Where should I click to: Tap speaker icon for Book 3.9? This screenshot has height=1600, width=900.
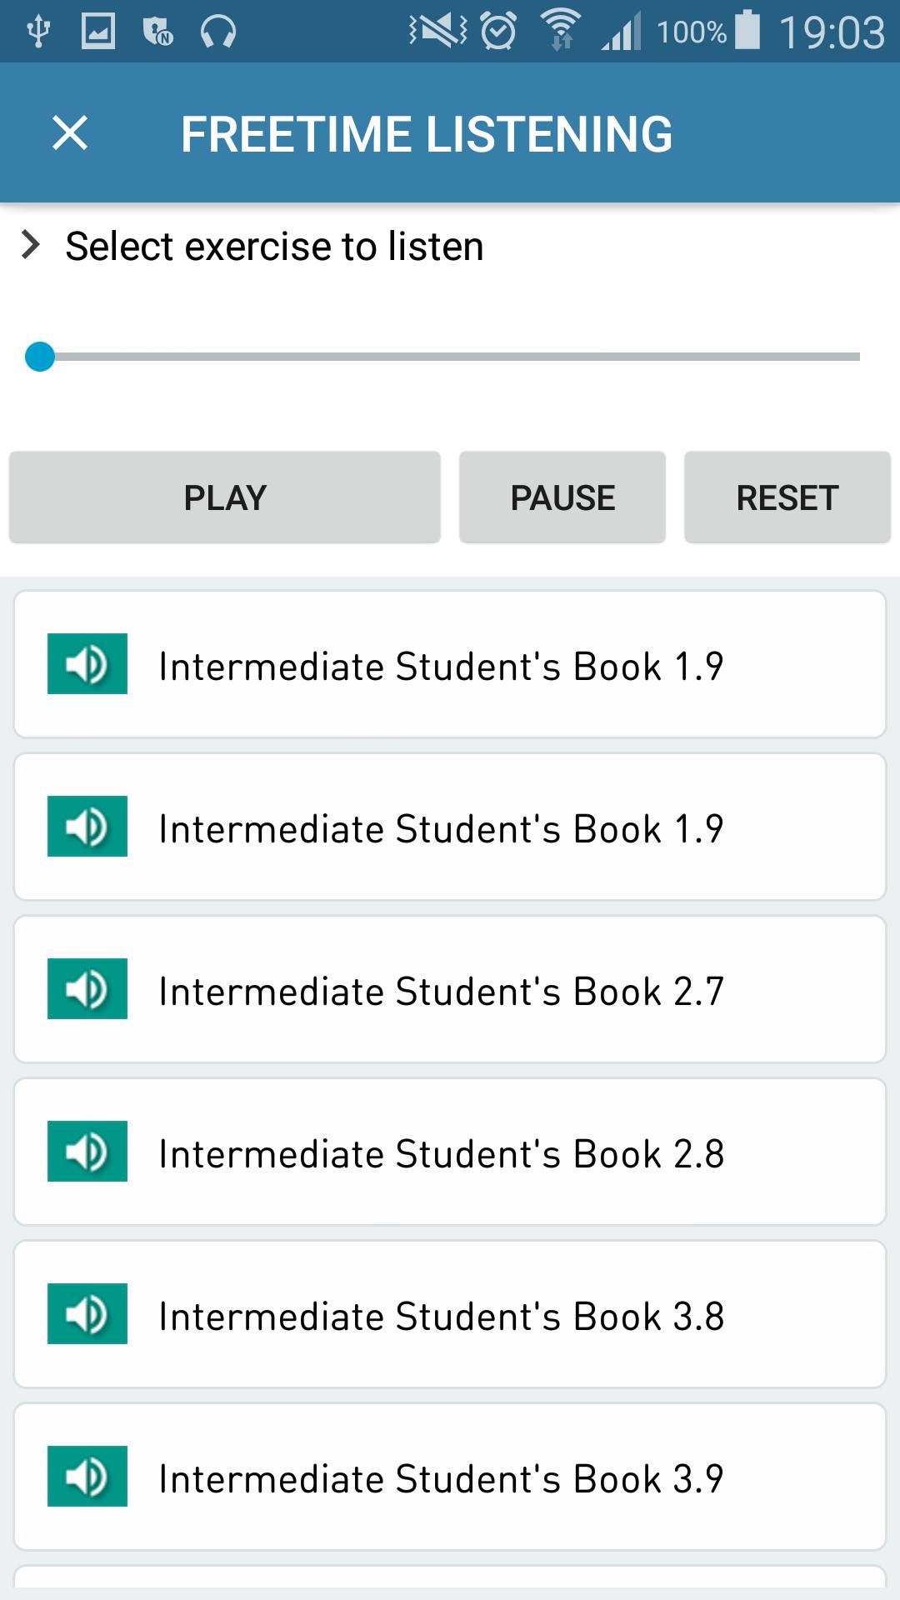click(x=87, y=1477)
